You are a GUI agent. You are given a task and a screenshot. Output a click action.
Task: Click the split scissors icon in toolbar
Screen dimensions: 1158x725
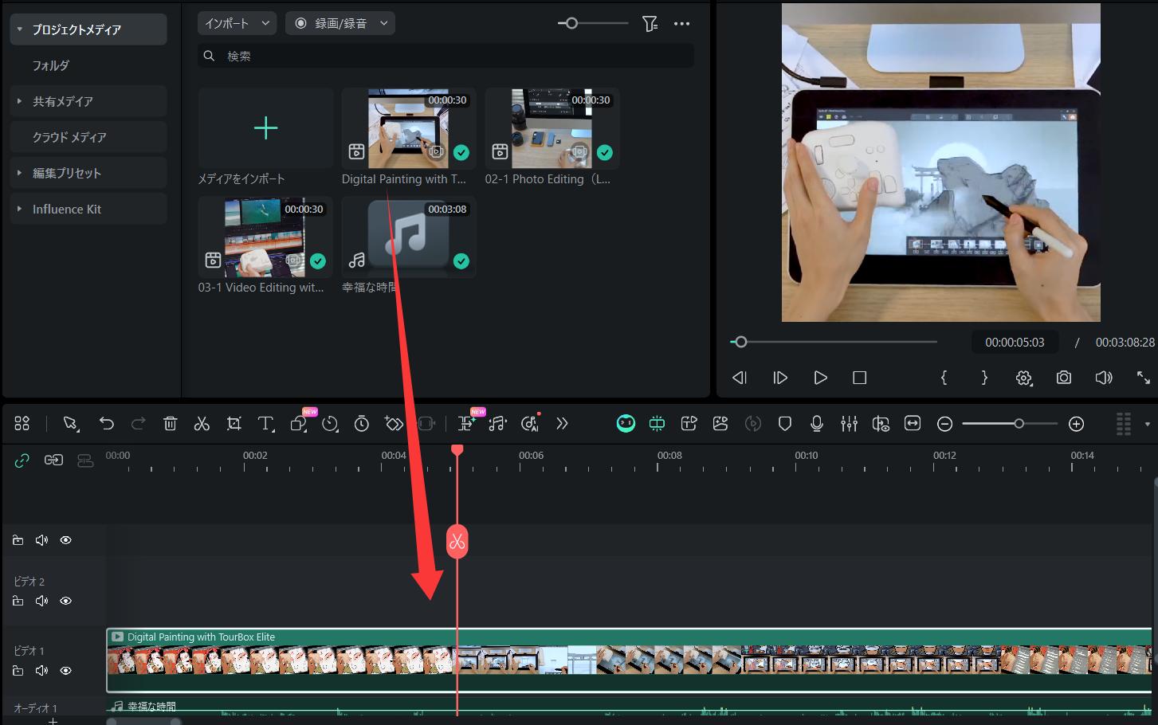(202, 424)
